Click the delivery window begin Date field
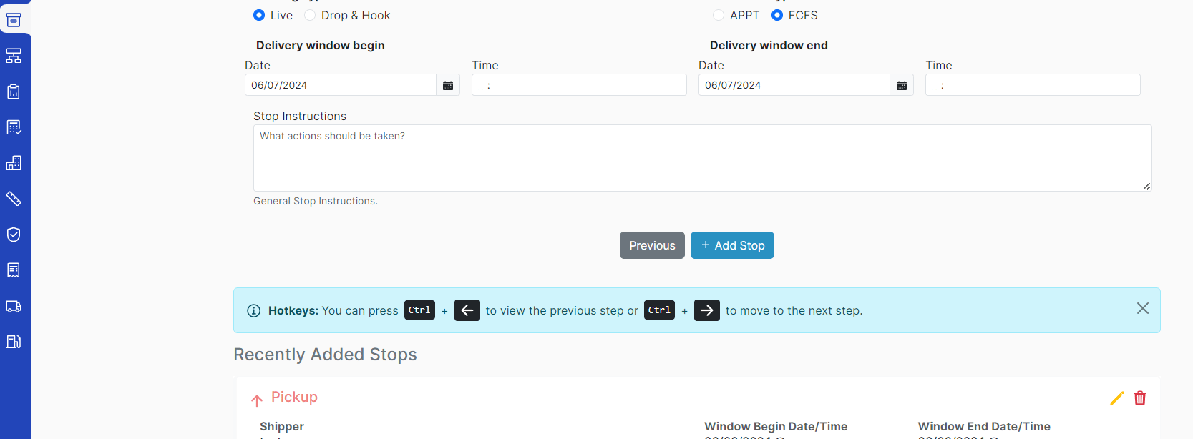Screen dimensions: 1193x439 341,85
